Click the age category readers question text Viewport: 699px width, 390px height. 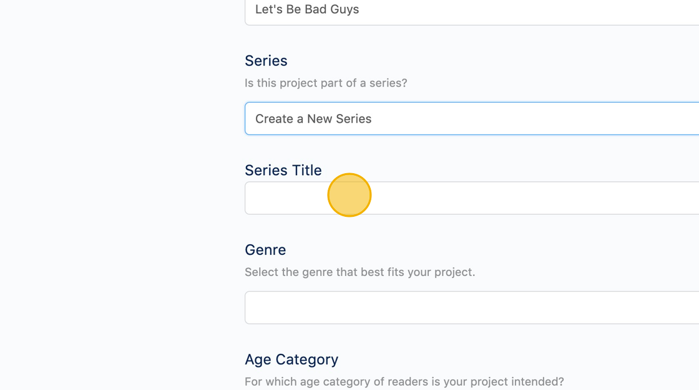tap(404, 381)
